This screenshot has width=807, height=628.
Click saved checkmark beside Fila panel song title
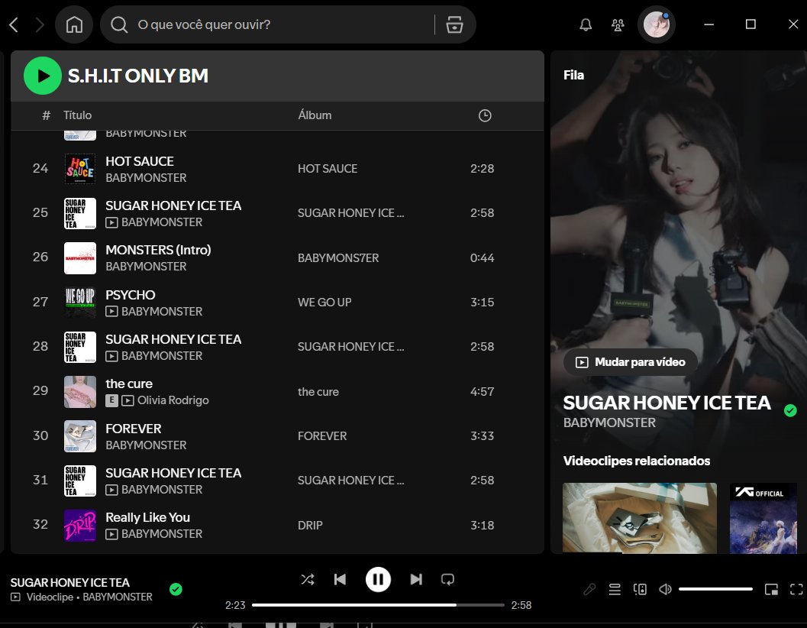[x=790, y=410]
